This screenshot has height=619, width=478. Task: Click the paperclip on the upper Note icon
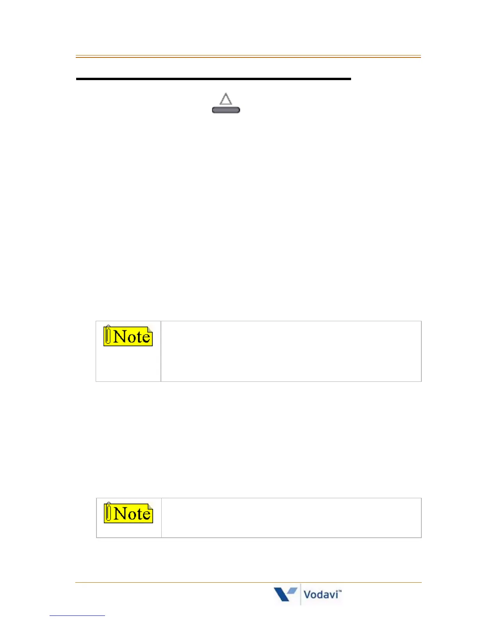(108, 335)
